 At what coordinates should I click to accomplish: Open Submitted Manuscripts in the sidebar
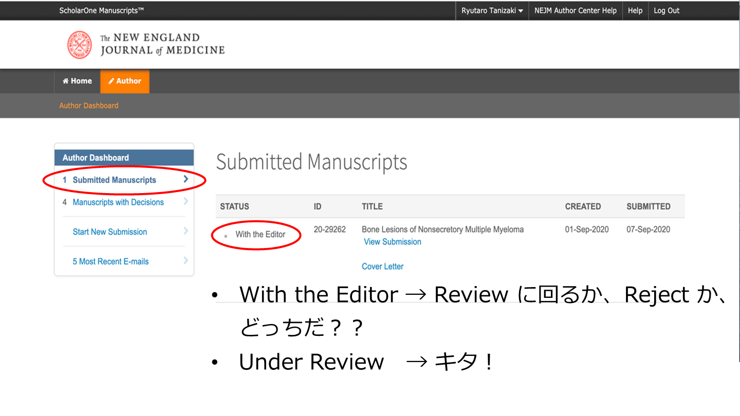[x=114, y=180]
